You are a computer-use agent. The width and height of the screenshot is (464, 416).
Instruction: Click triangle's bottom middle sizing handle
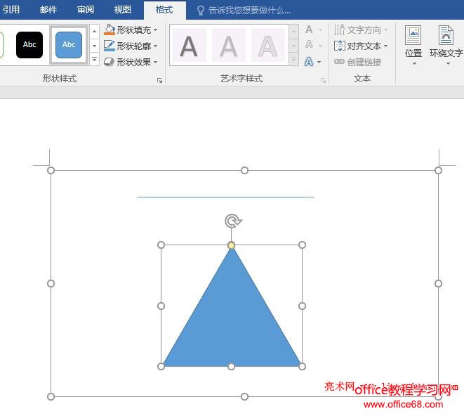[231, 367]
